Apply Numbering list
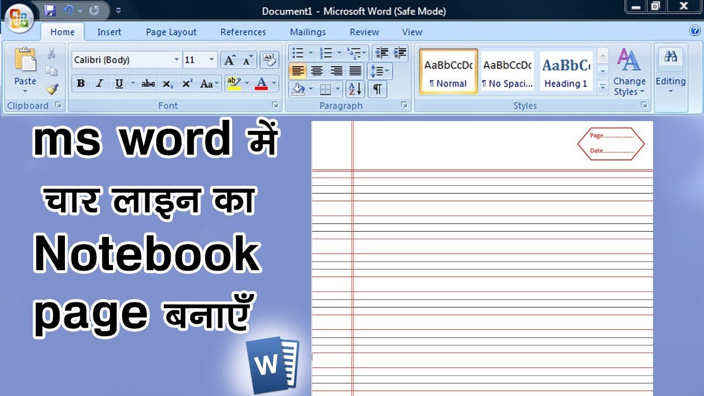This screenshot has height=396, width=704. pyautogui.click(x=326, y=53)
